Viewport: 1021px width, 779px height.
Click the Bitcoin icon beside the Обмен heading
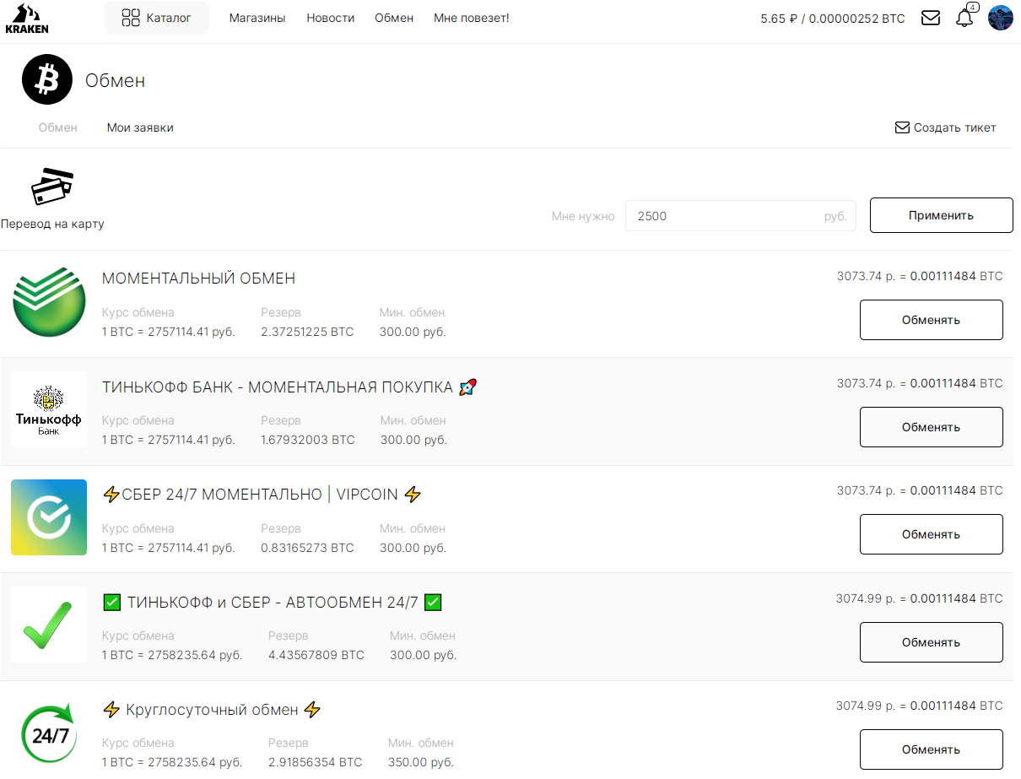(x=48, y=79)
